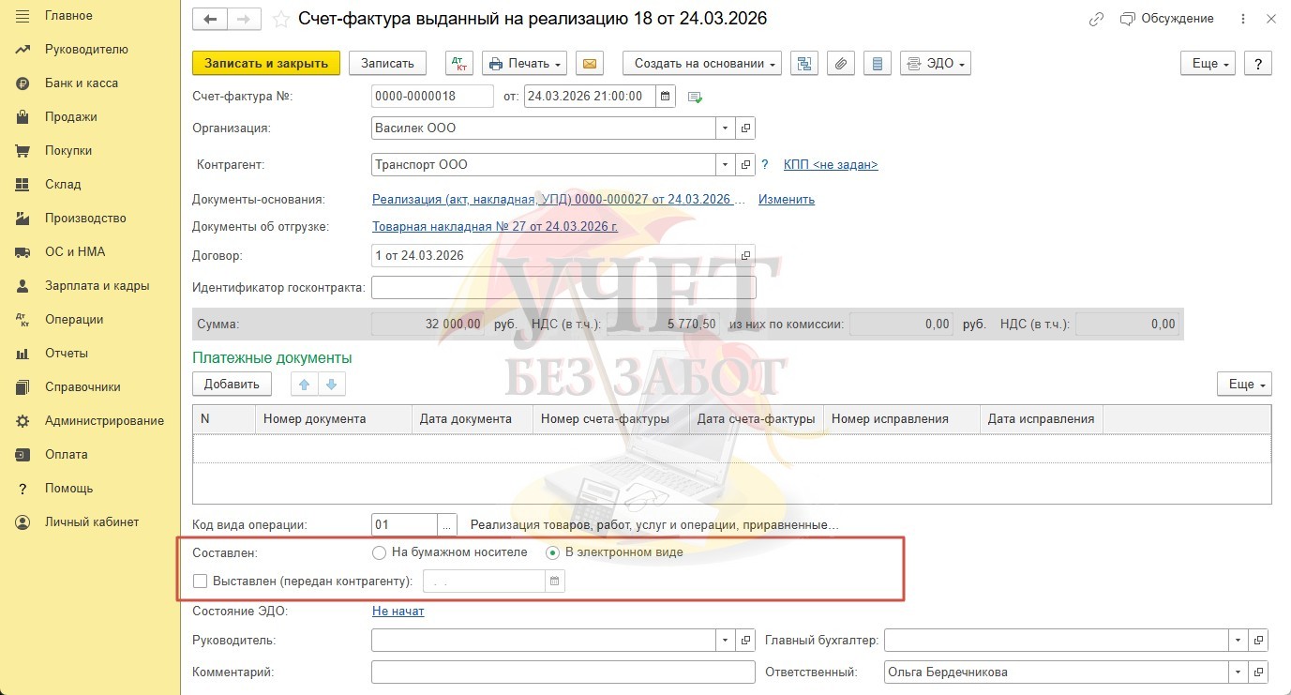Open calendar picker for invoice date
The height and width of the screenshot is (695, 1291).
click(665, 96)
